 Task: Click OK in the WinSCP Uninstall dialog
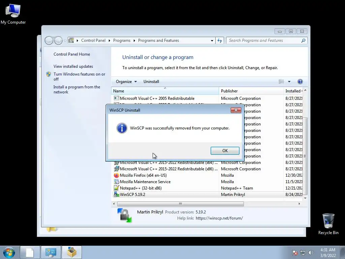225,151
